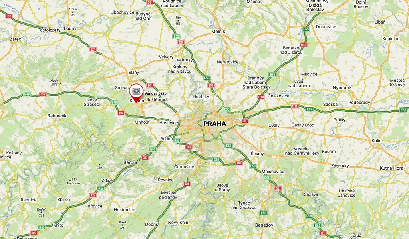The width and height of the screenshot is (409, 239).
Task: Select the Mělník town label
Action: (218, 31)
